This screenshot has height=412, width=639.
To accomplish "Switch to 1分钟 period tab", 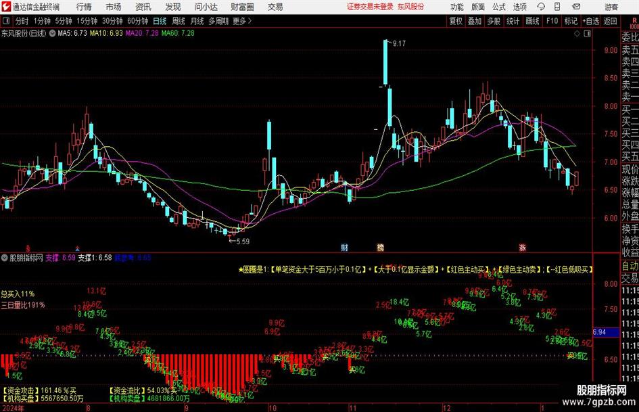I will point(42,21).
